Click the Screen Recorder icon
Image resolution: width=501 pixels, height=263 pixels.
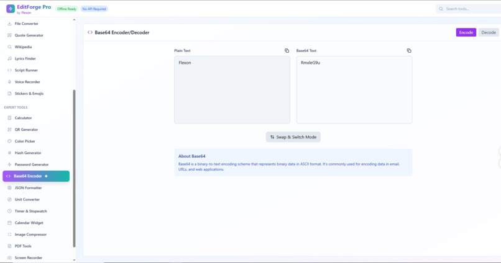pos(9,257)
